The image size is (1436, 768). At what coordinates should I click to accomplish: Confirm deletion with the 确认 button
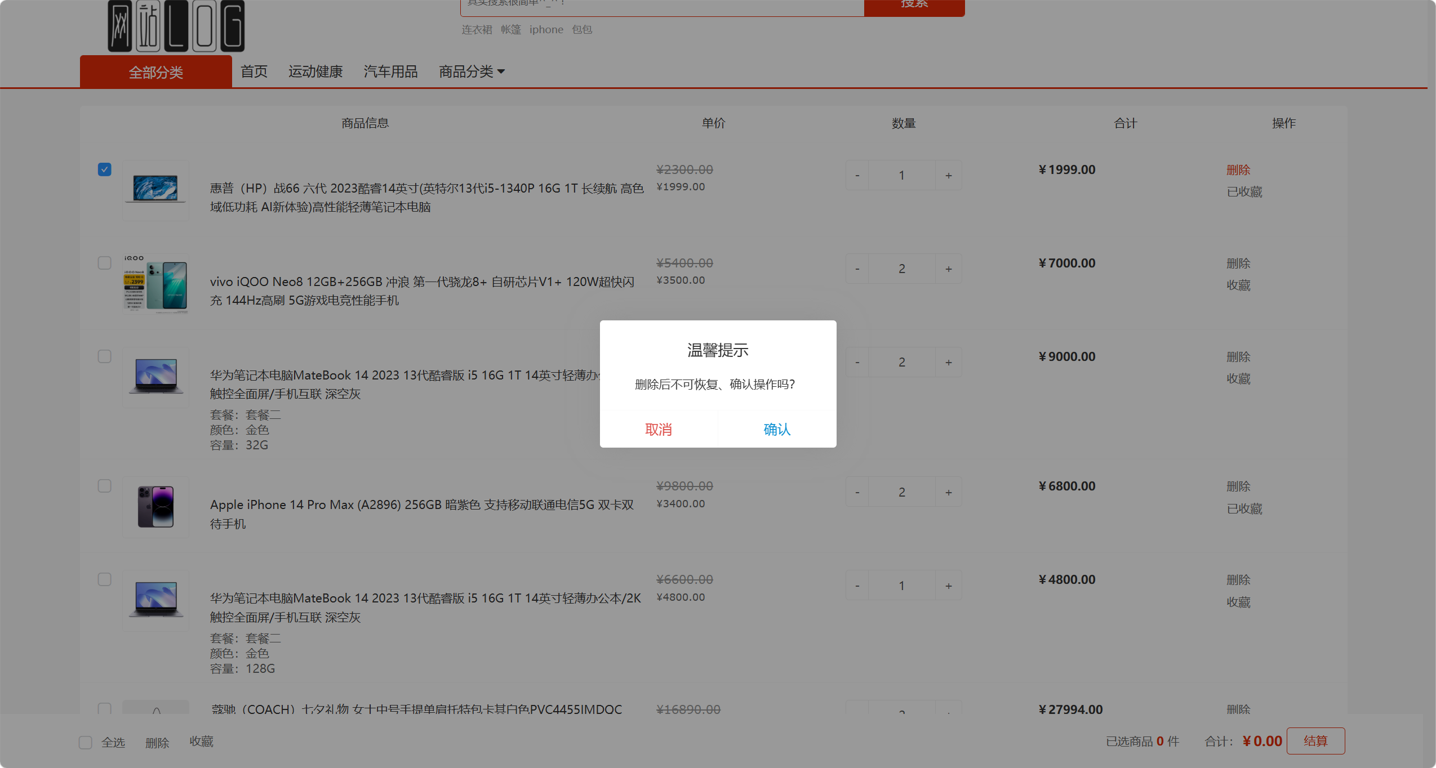tap(777, 429)
